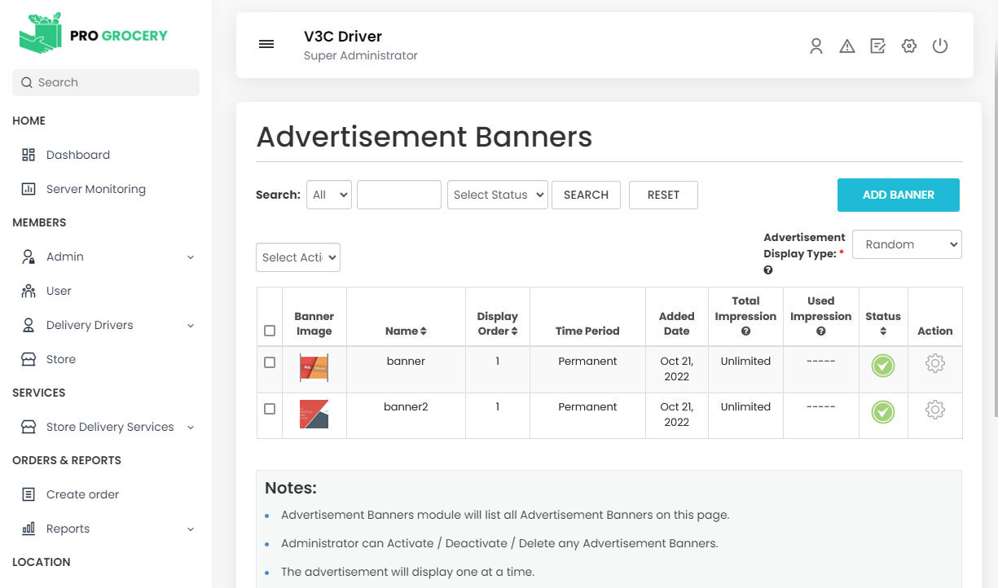Open the Select Action dropdown
The height and width of the screenshot is (588, 998).
pos(297,257)
